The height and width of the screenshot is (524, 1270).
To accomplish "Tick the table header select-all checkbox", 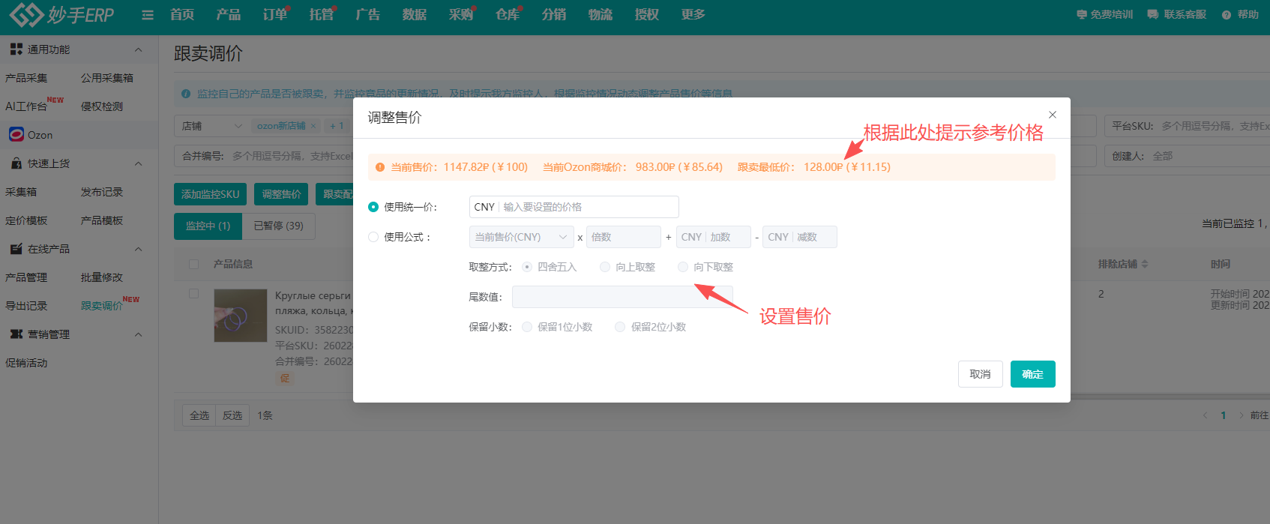I will (x=194, y=264).
